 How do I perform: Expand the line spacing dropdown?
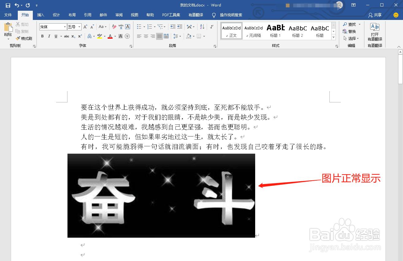coord(180,36)
